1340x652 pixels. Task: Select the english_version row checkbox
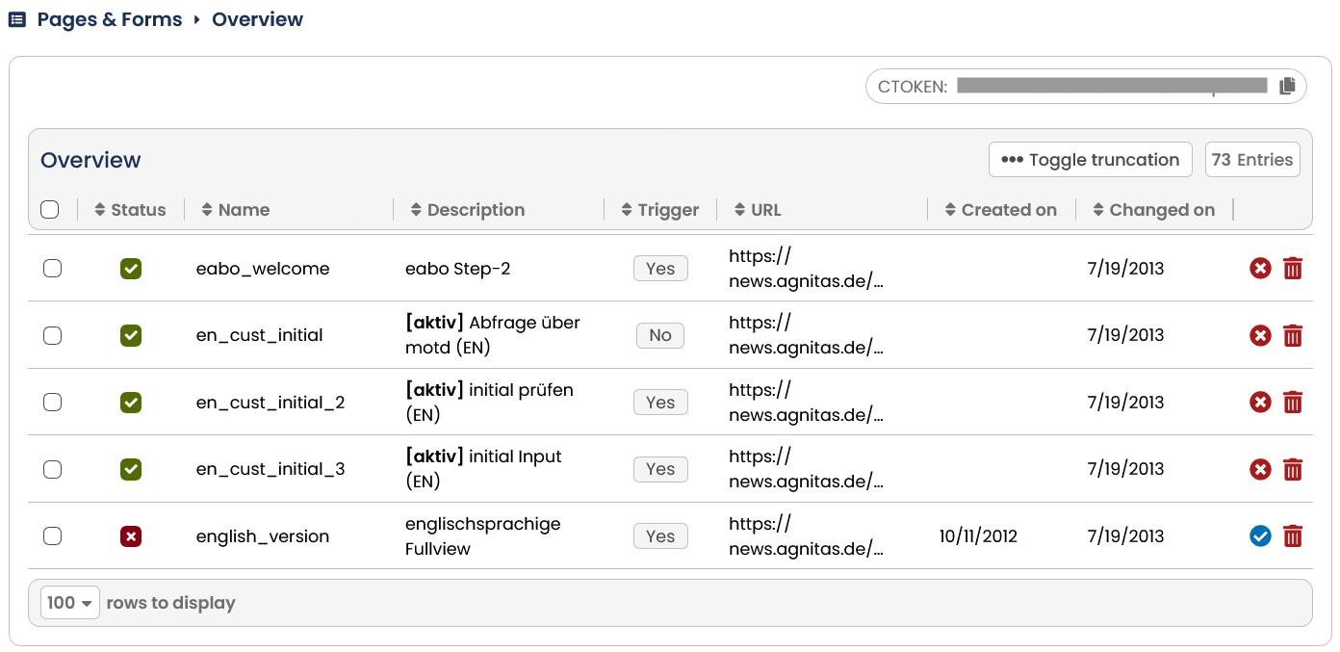coord(52,536)
